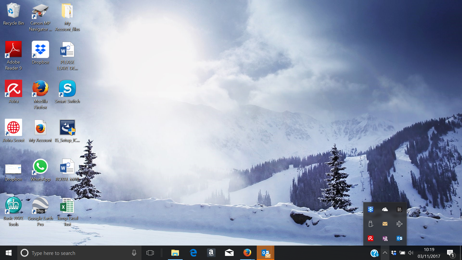Open the Action Center notifications panel
The height and width of the screenshot is (260, 462).
click(450, 253)
